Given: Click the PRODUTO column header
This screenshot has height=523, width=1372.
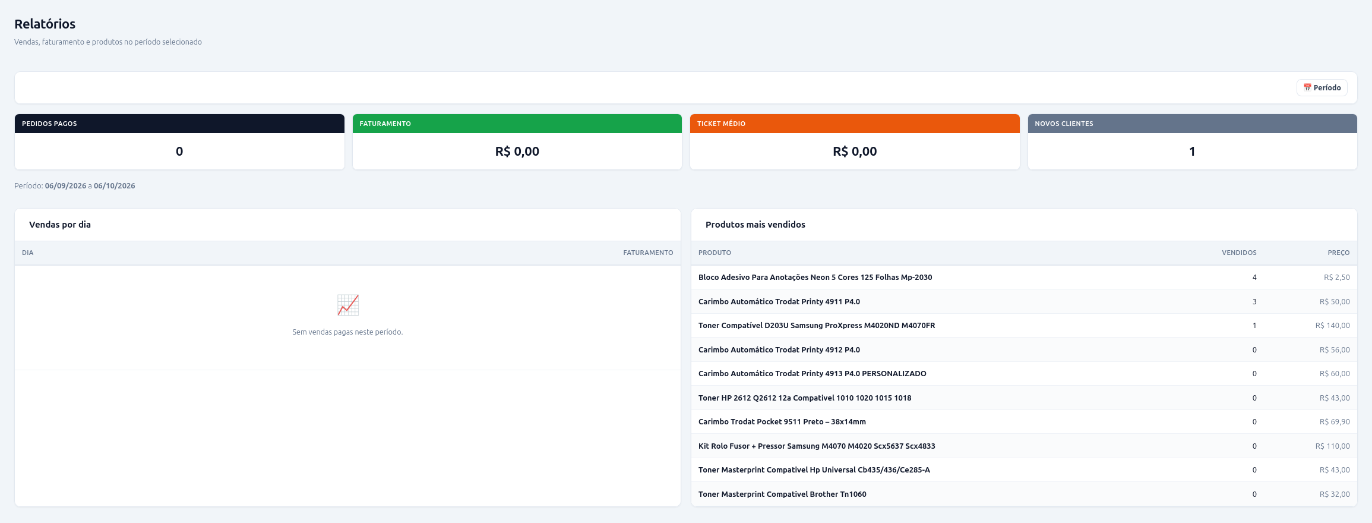Looking at the screenshot, I should [715, 253].
